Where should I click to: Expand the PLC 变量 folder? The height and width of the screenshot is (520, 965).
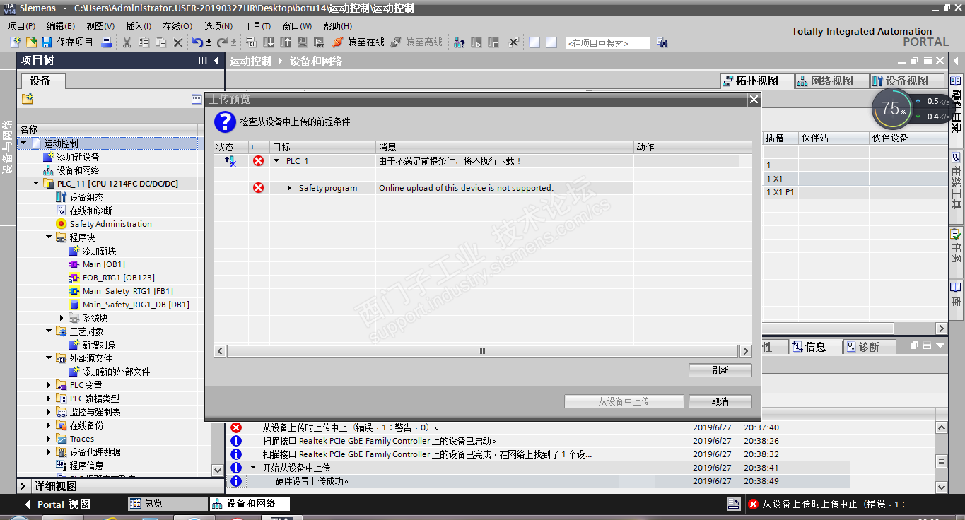click(x=49, y=385)
